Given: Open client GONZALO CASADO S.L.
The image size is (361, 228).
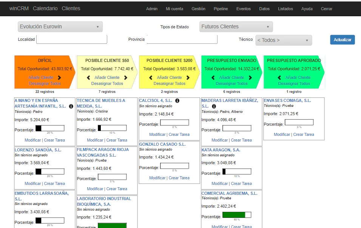Looking at the screenshot, I should coord(162,144).
